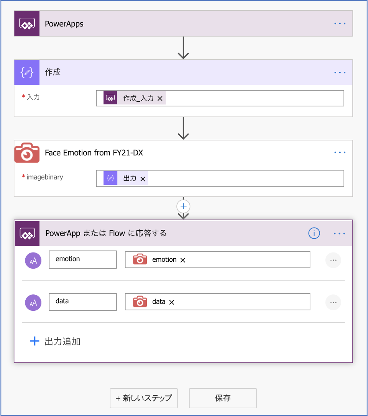Click the 新しいステップ button
The image size is (368, 416).
(x=144, y=398)
